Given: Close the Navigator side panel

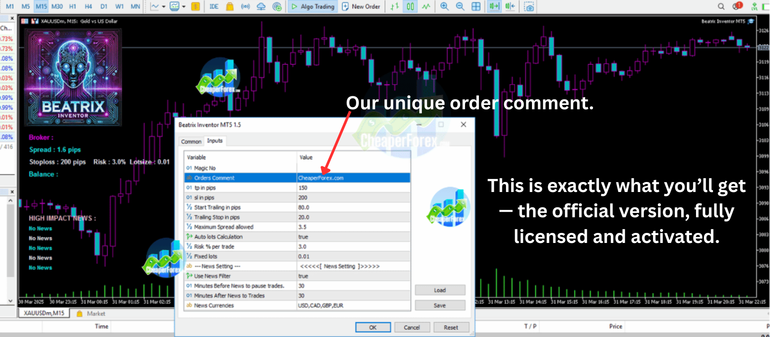Looking at the screenshot, I should click(12, 192).
